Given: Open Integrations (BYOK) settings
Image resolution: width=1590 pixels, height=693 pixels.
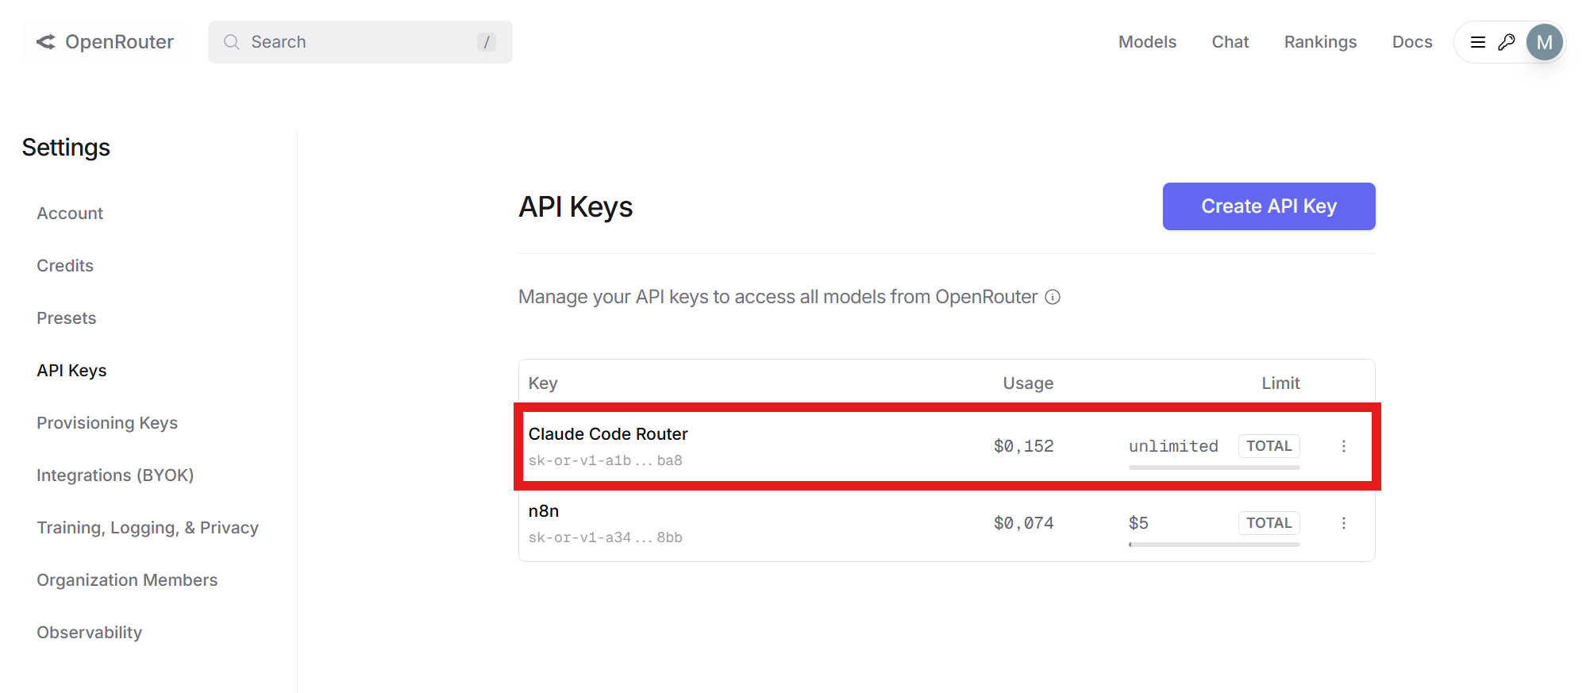Looking at the screenshot, I should pos(114,475).
